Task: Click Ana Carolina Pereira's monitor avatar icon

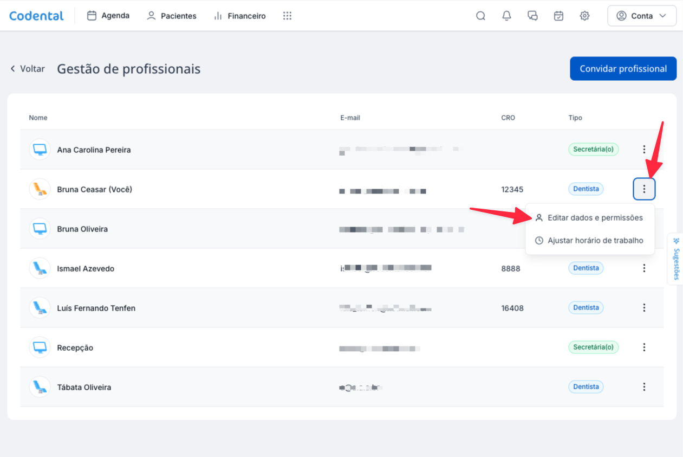Action: (40, 150)
